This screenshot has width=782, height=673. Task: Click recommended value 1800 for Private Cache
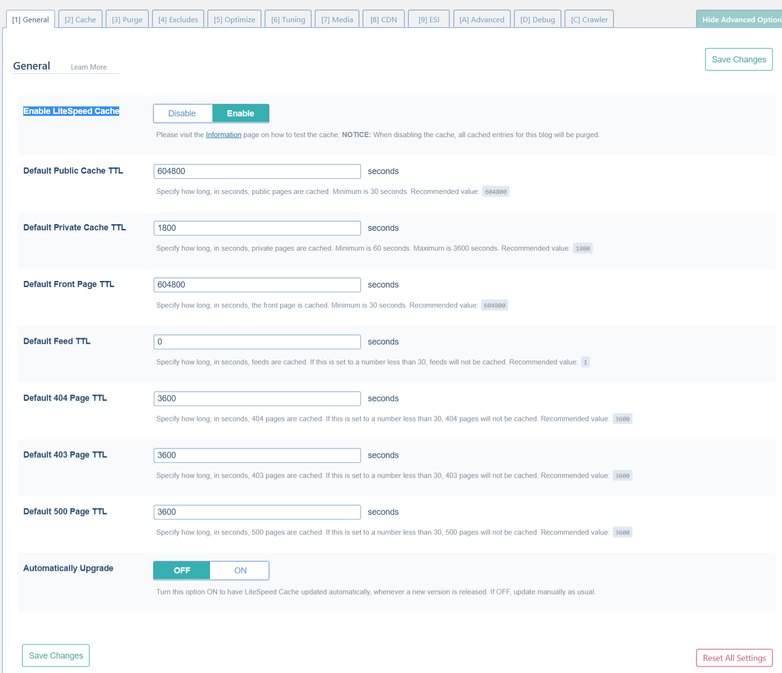click(x=582, y=248)
